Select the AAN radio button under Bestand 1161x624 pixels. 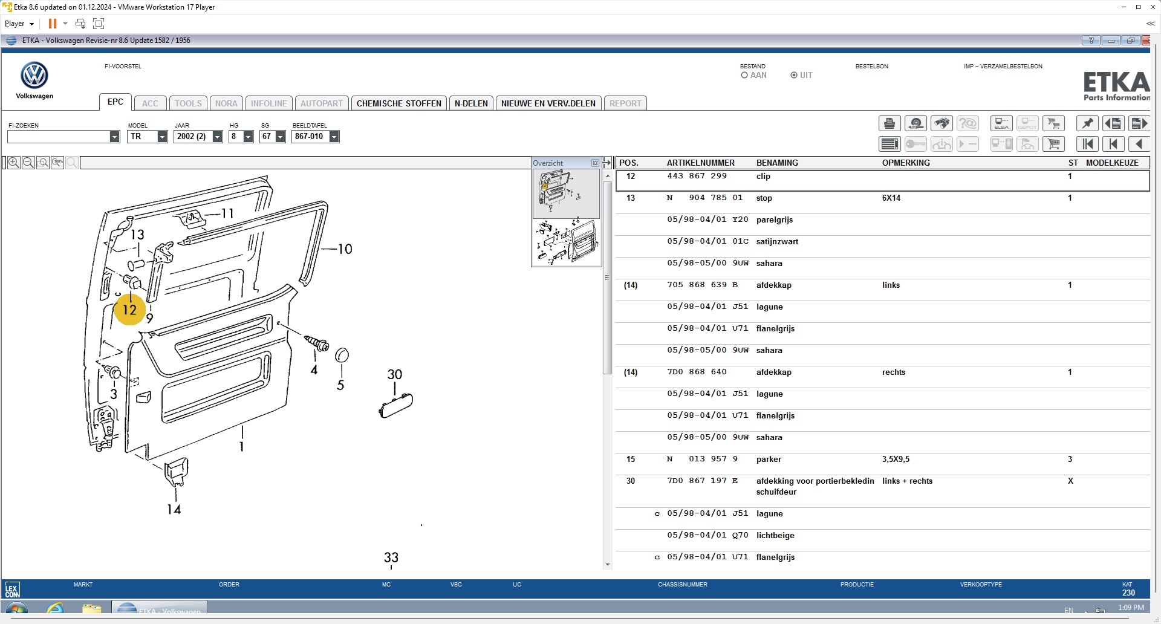coord(744,76)
